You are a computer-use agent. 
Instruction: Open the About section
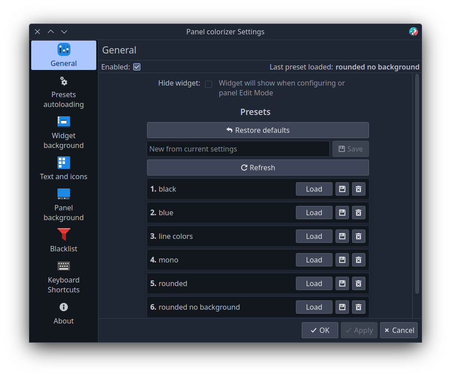pyautogui.click(x=63, y=314)
